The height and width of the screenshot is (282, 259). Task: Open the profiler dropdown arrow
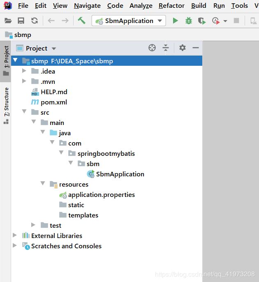(x=225, y=21)
